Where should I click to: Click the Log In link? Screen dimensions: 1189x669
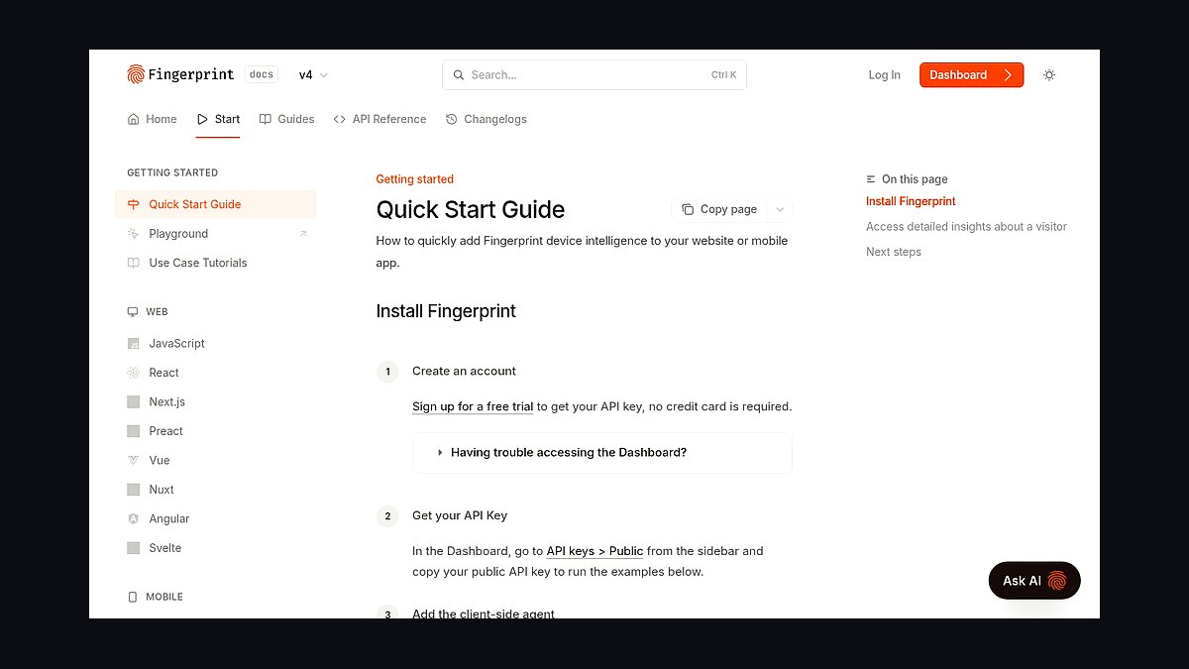point(885,75)
